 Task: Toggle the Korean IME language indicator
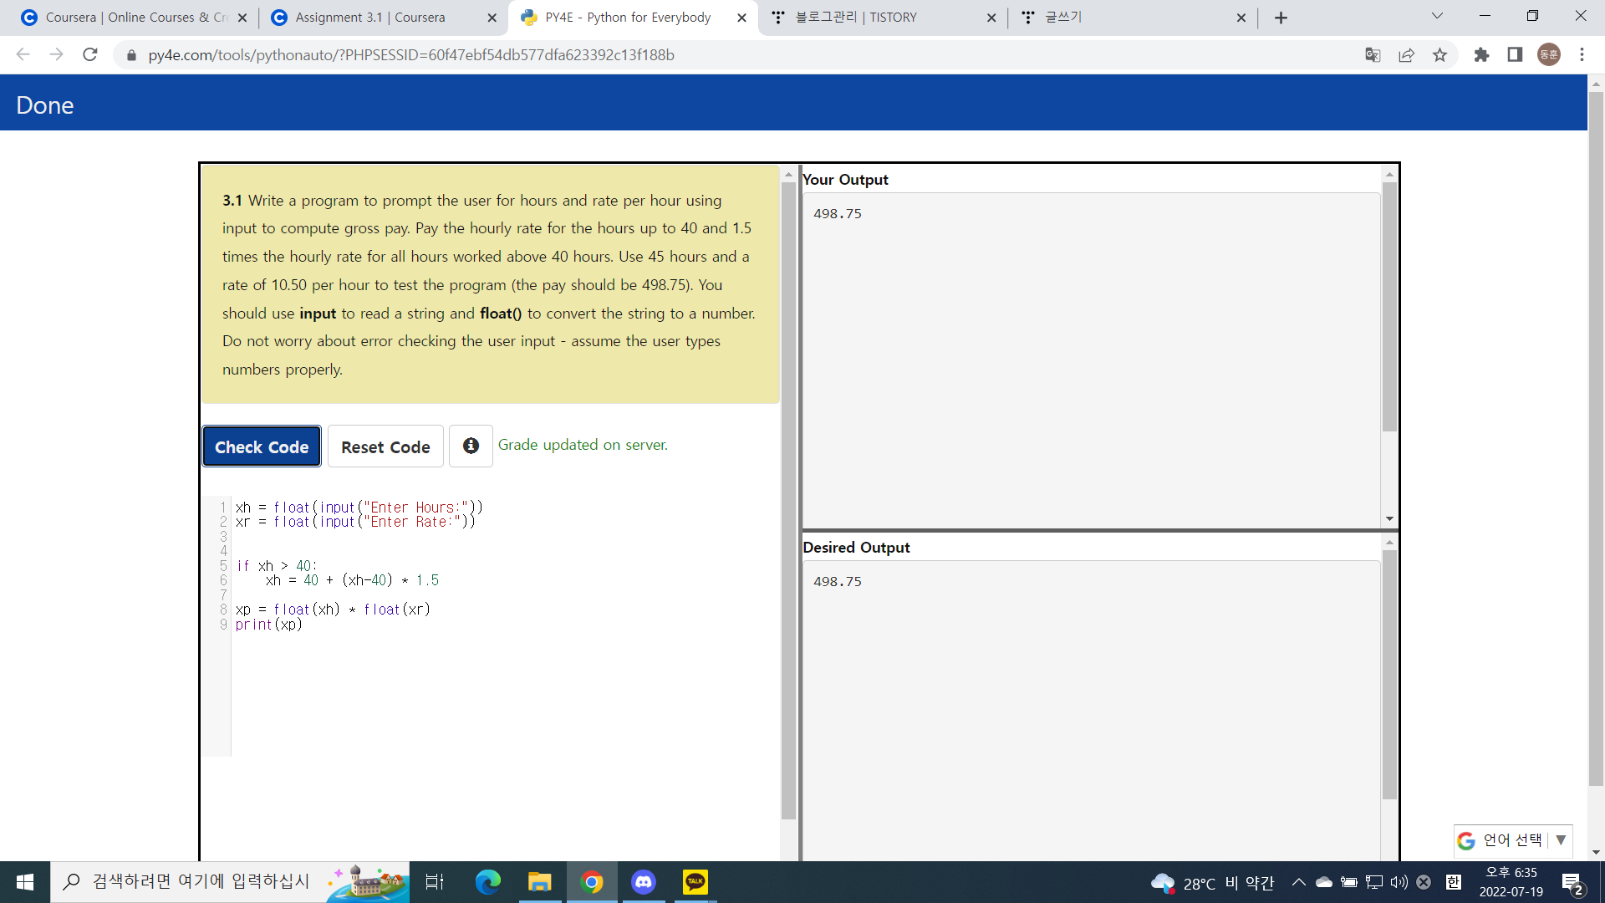[1454, 882]
